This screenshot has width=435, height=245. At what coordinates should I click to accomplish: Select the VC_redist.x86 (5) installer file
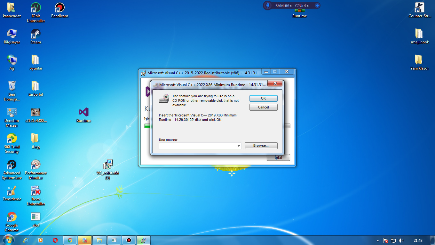pos(108,169)
